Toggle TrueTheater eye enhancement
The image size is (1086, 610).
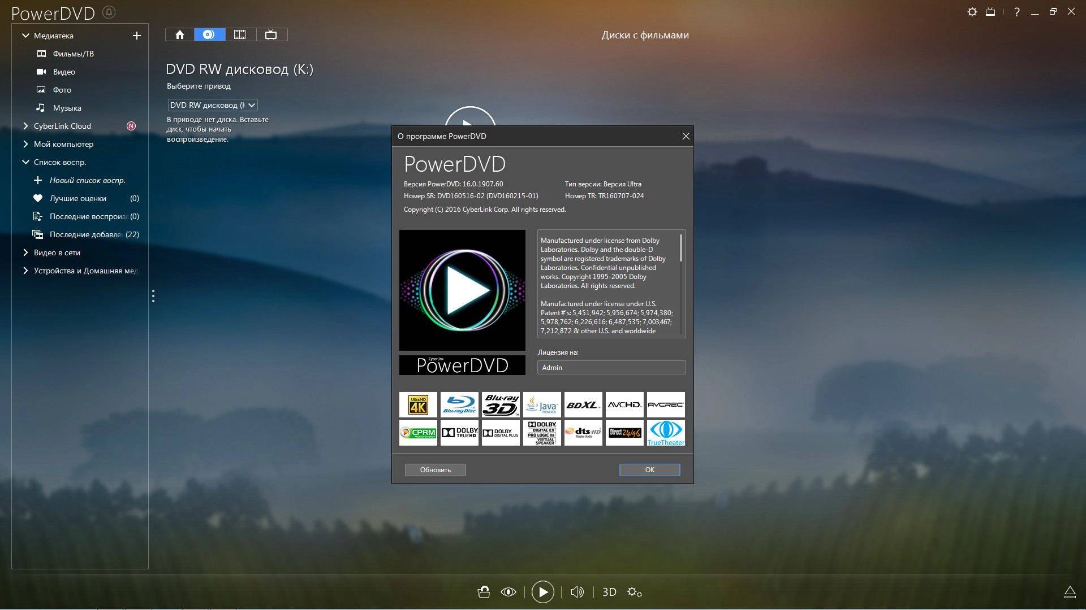[x=508, y=592]
